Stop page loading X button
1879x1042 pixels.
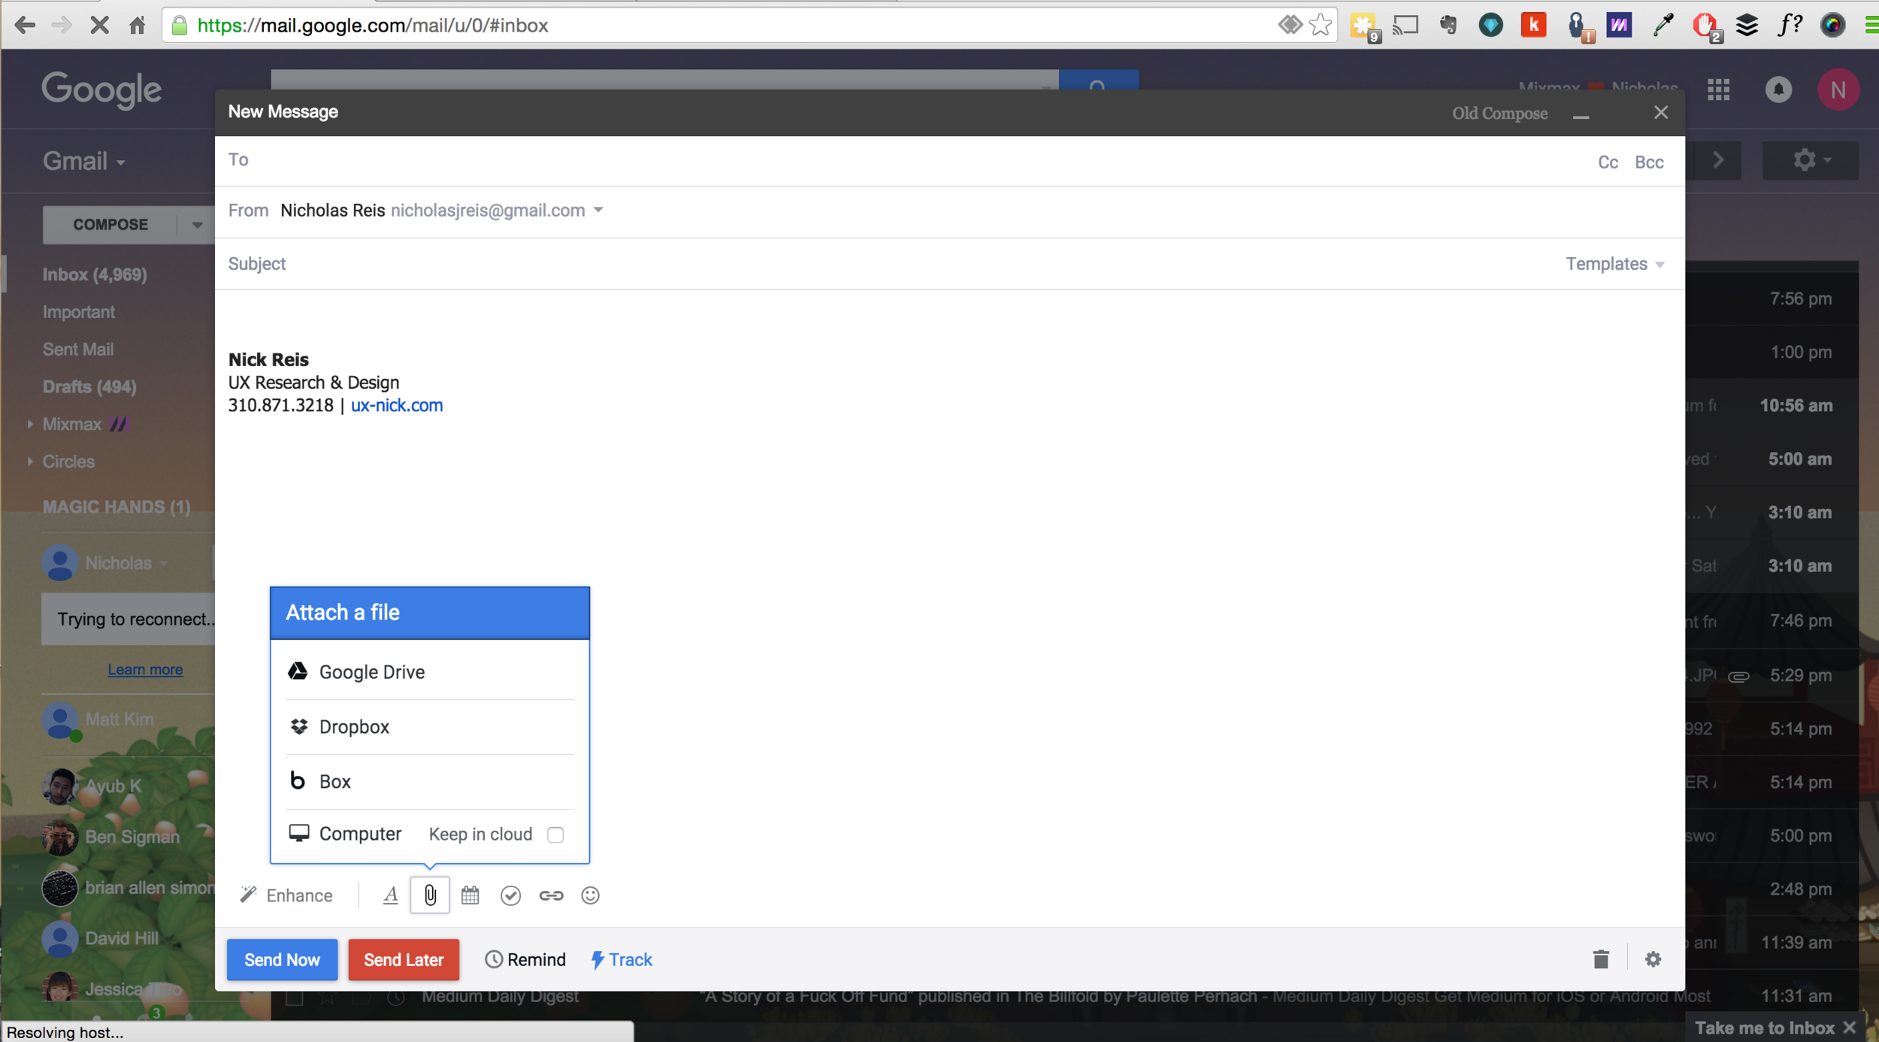pos(99,26)
